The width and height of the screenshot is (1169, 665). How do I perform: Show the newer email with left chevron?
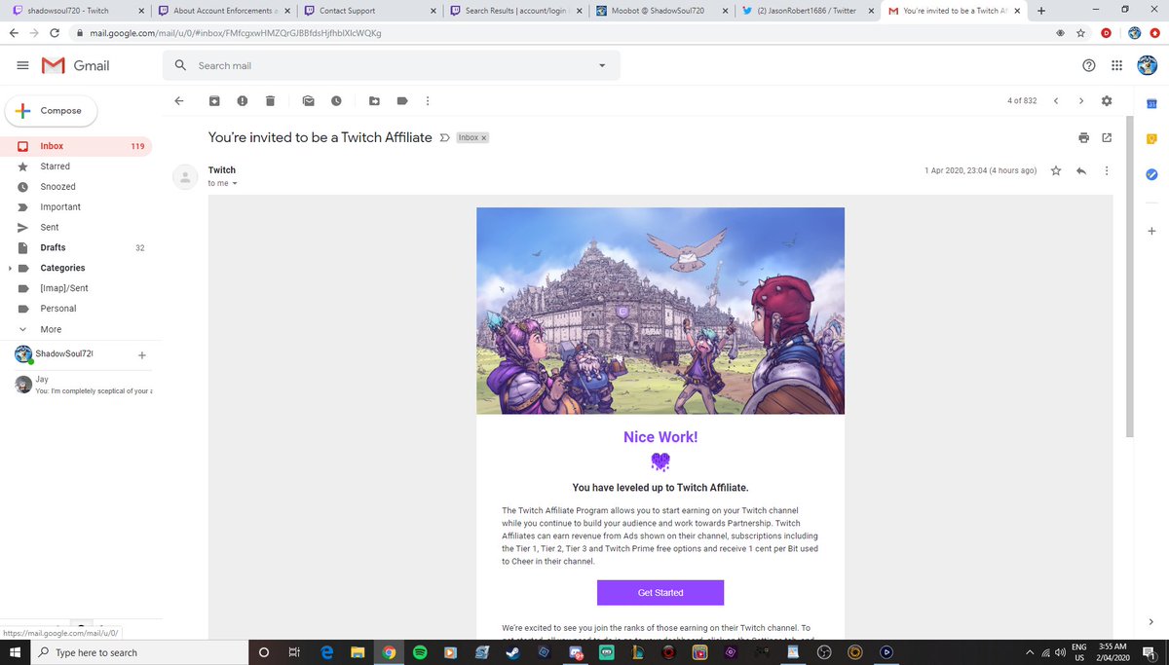[x=1056, y=100]
